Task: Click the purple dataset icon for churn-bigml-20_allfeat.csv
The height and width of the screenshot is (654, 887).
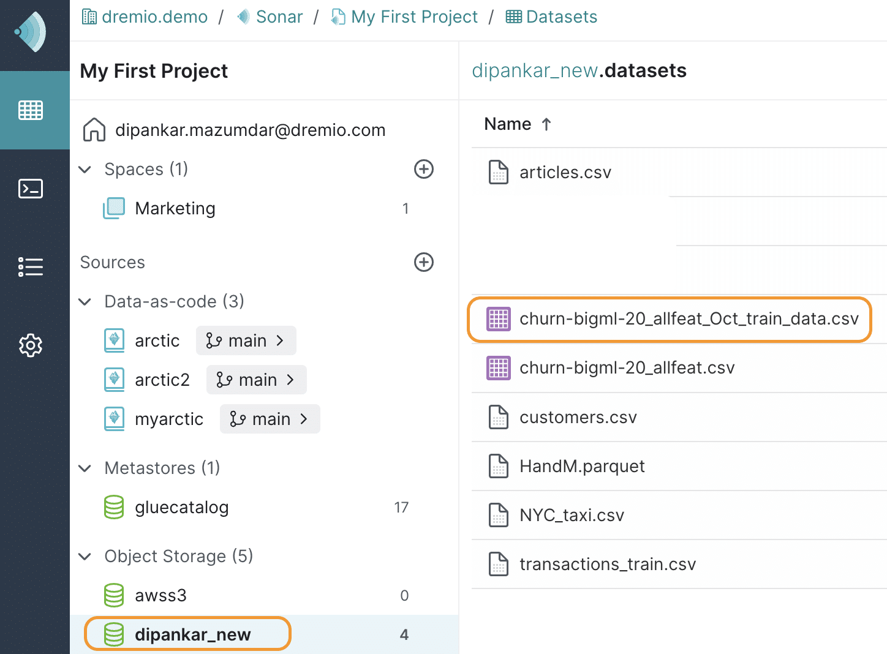Action: pyautogui.click(x=498, y=368)
